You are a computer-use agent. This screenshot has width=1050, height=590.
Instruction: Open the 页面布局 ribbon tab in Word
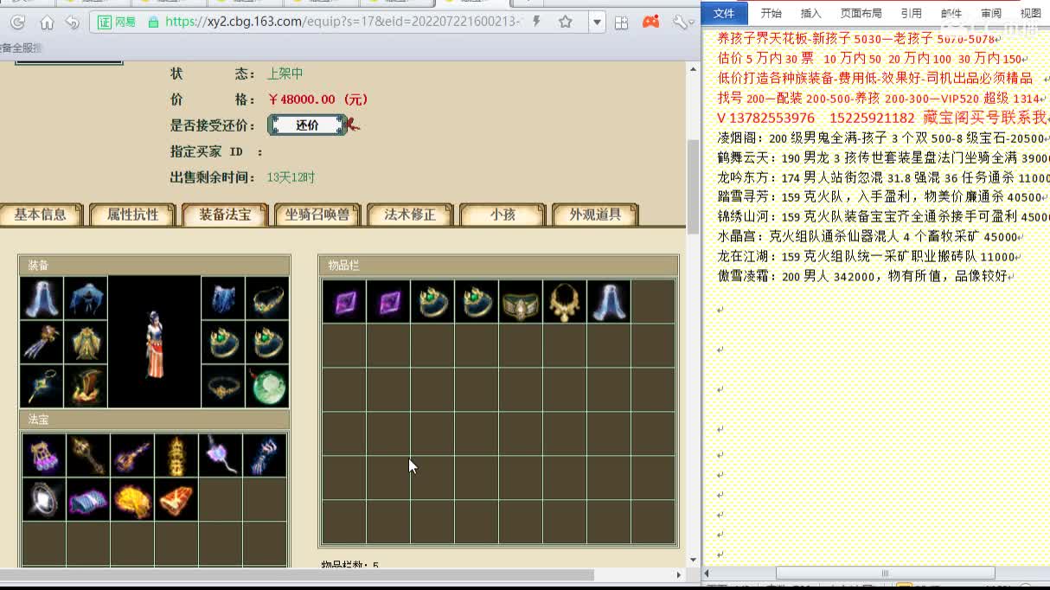coord(861,13)
